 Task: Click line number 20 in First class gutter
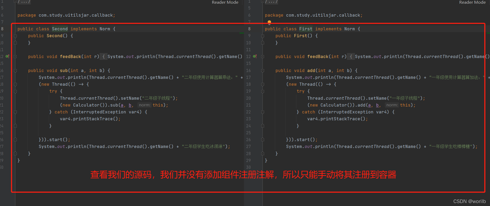coord(248,98)
